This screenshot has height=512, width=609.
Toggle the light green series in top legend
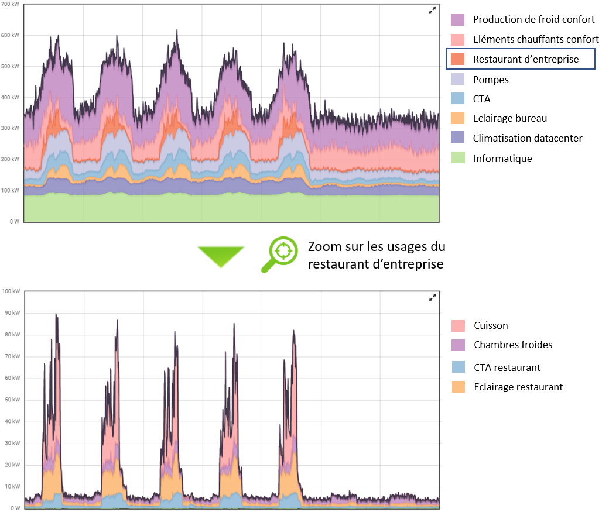click(457, 157)
